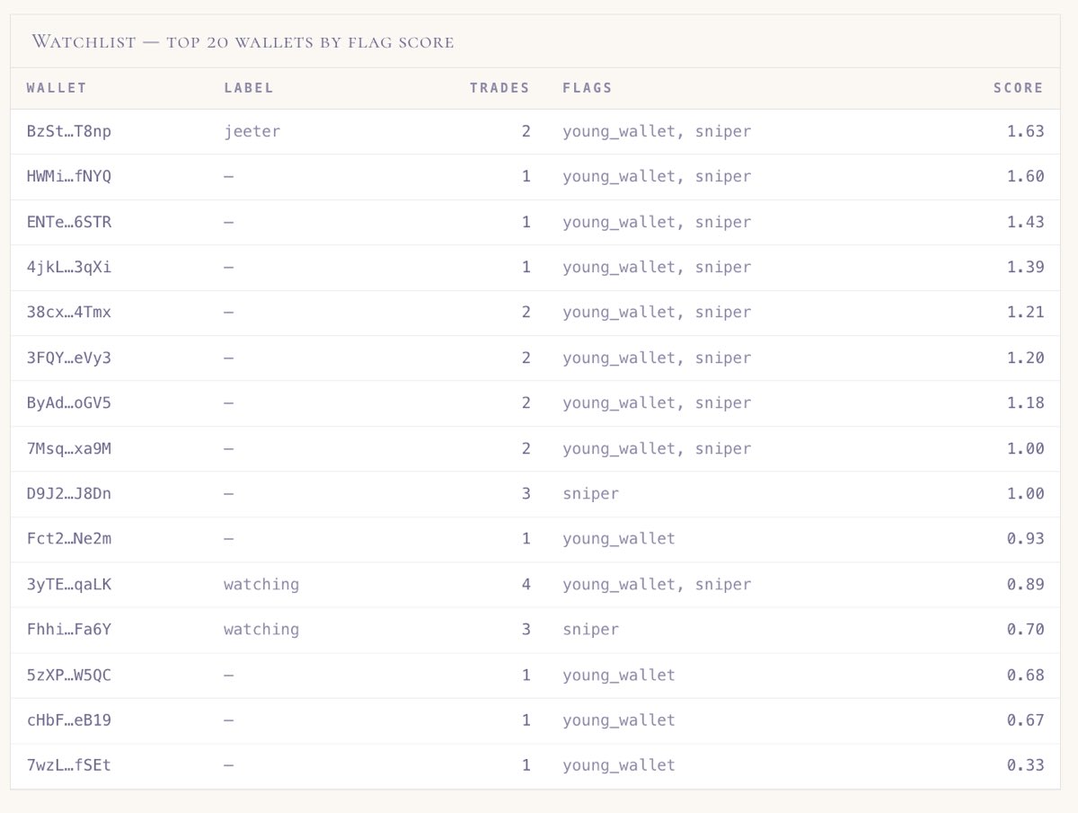Click young_wallet flag in 5zXP…W5QC row

point(619,675)
